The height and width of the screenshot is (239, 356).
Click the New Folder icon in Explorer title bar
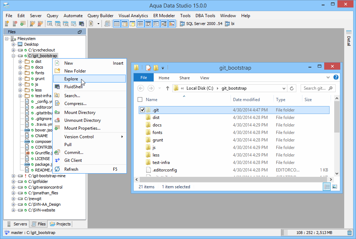pos(156,68)
